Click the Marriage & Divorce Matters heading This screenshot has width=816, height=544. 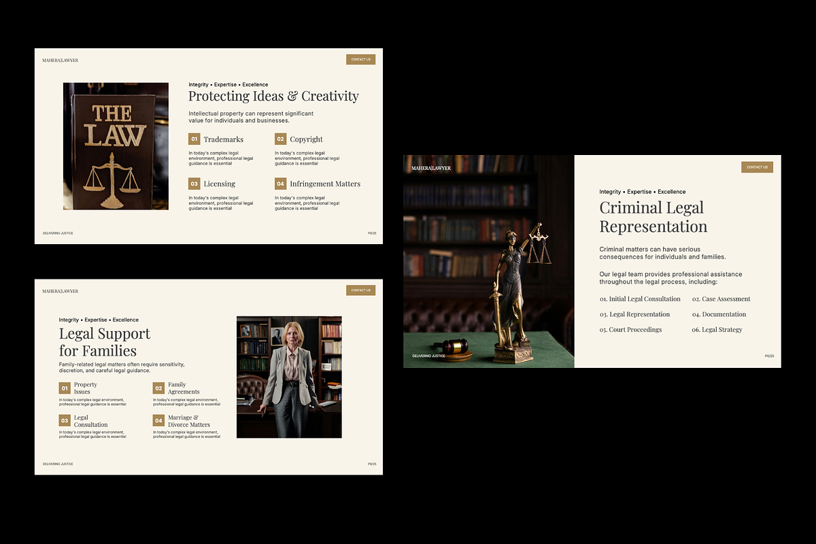coord(189,421)
